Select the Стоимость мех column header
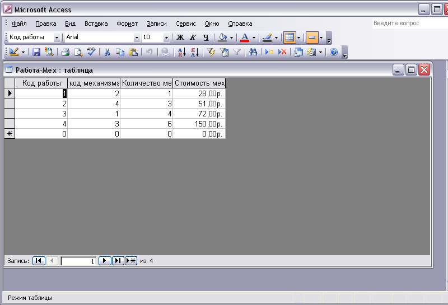The image size is (448, 305). (199, 83)
